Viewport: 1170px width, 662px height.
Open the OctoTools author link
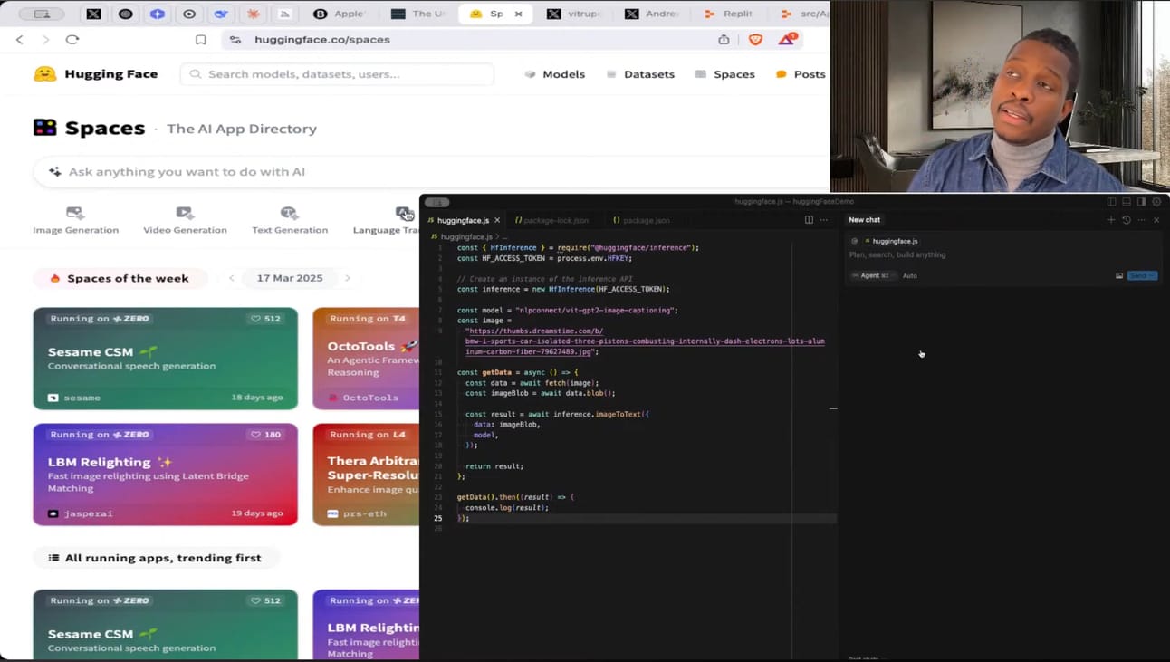tap(363, 398)
